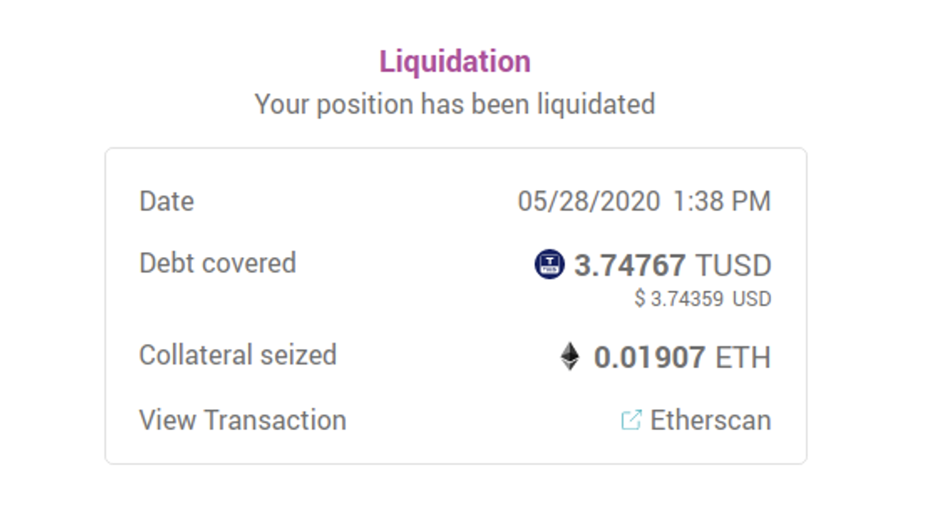This screenshot has width=925, height=523.
Task: Click the external link icon beside Etherscan
Action: click(x=631, y=420)
